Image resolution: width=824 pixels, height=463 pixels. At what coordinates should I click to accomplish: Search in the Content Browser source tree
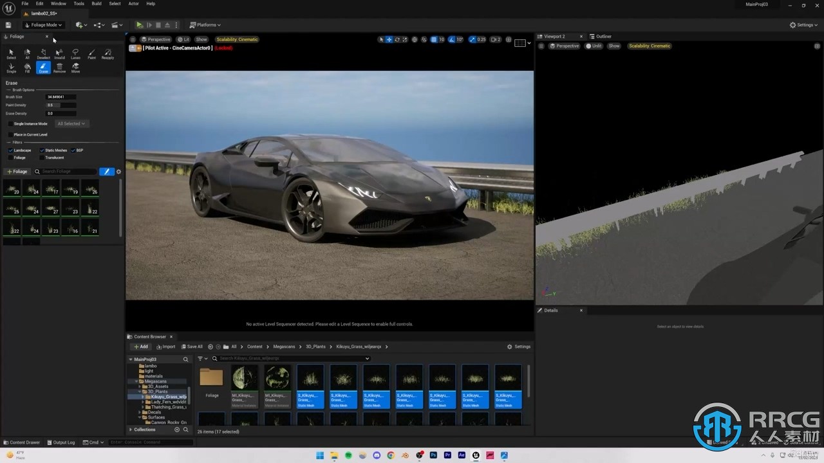185,359
